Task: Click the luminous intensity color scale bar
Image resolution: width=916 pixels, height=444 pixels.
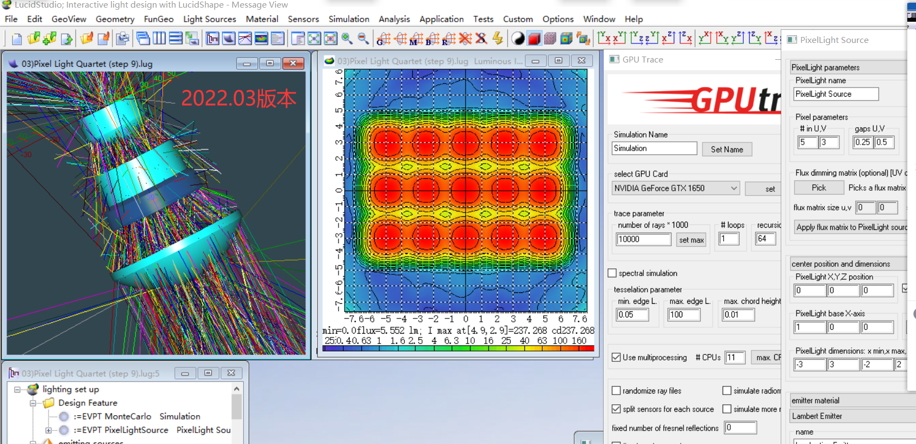Action: tap(458, 348)
